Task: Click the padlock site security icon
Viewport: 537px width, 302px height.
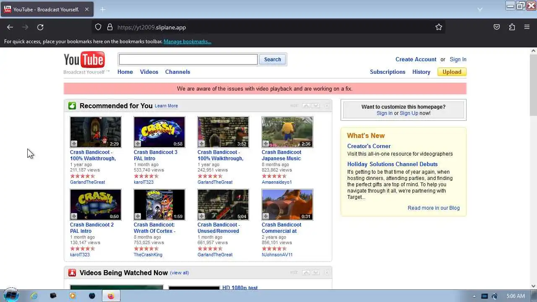Action: pyautogui.click(x=110, y=27)
